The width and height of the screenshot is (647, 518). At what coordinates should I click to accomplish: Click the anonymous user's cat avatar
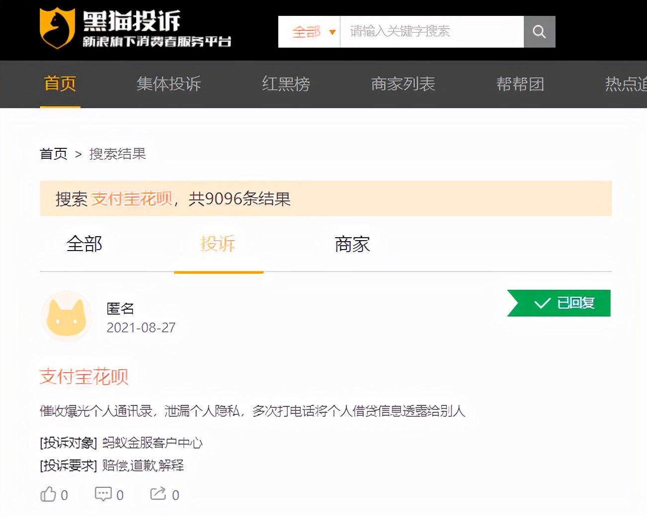(x=66, y=316)
